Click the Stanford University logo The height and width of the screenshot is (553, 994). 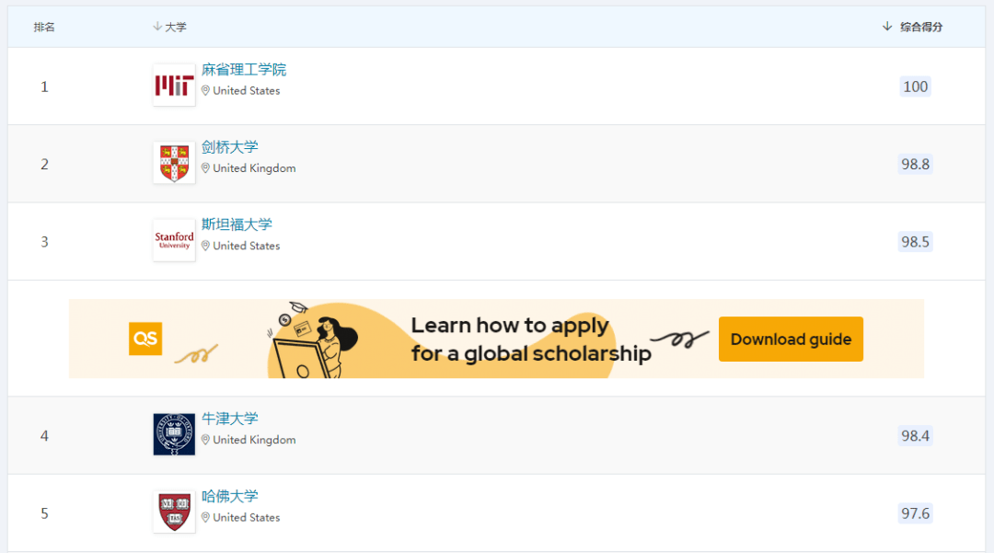click(x=174, y=240)
